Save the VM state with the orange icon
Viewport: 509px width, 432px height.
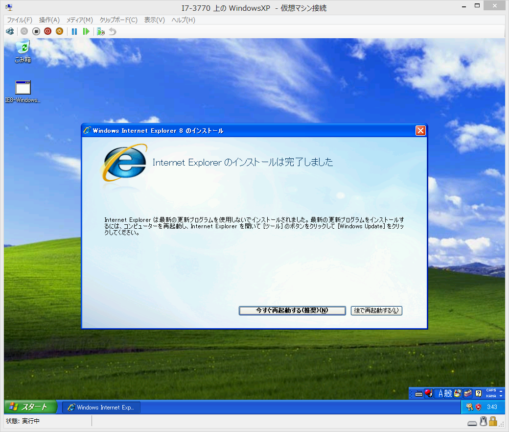(x=59, y=31)
